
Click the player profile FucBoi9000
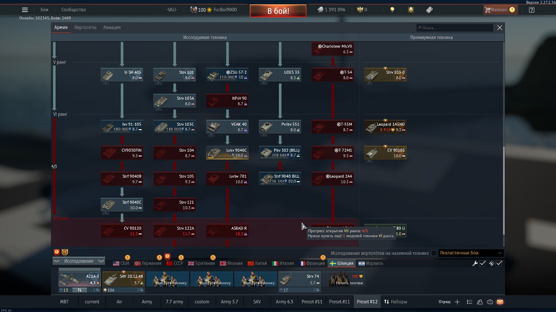tap(214, 10)
